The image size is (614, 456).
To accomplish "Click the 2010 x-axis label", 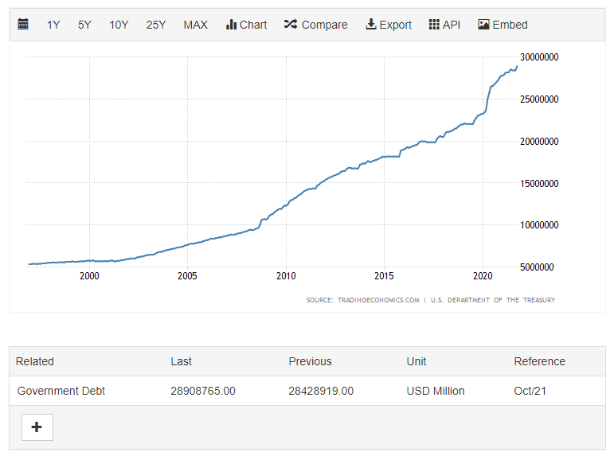I will (x=286, y=276).
